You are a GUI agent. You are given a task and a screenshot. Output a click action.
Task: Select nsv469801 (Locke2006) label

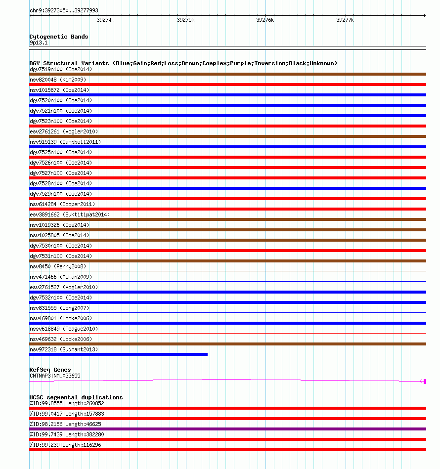61,318
